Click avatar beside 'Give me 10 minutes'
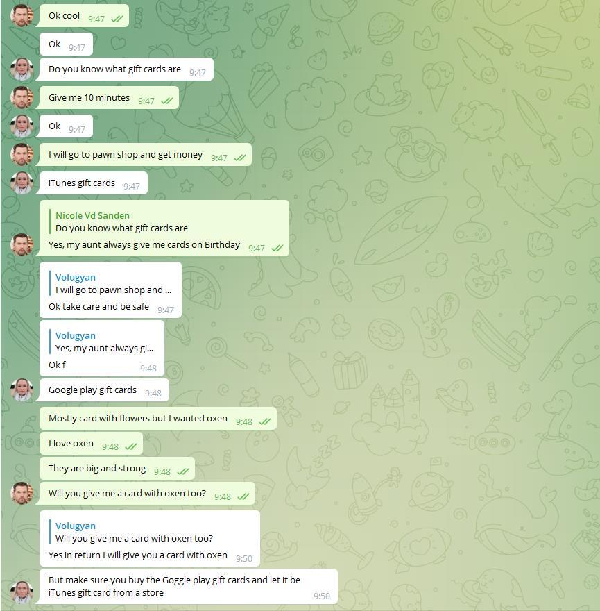 (22, 97)
